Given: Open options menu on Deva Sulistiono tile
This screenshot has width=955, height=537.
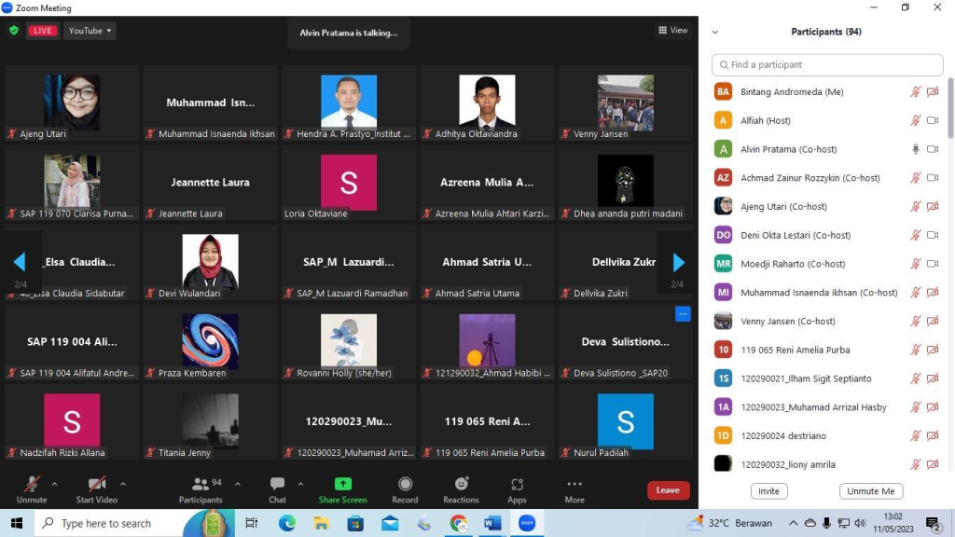Looking at the screenshot, I should 683,314.
